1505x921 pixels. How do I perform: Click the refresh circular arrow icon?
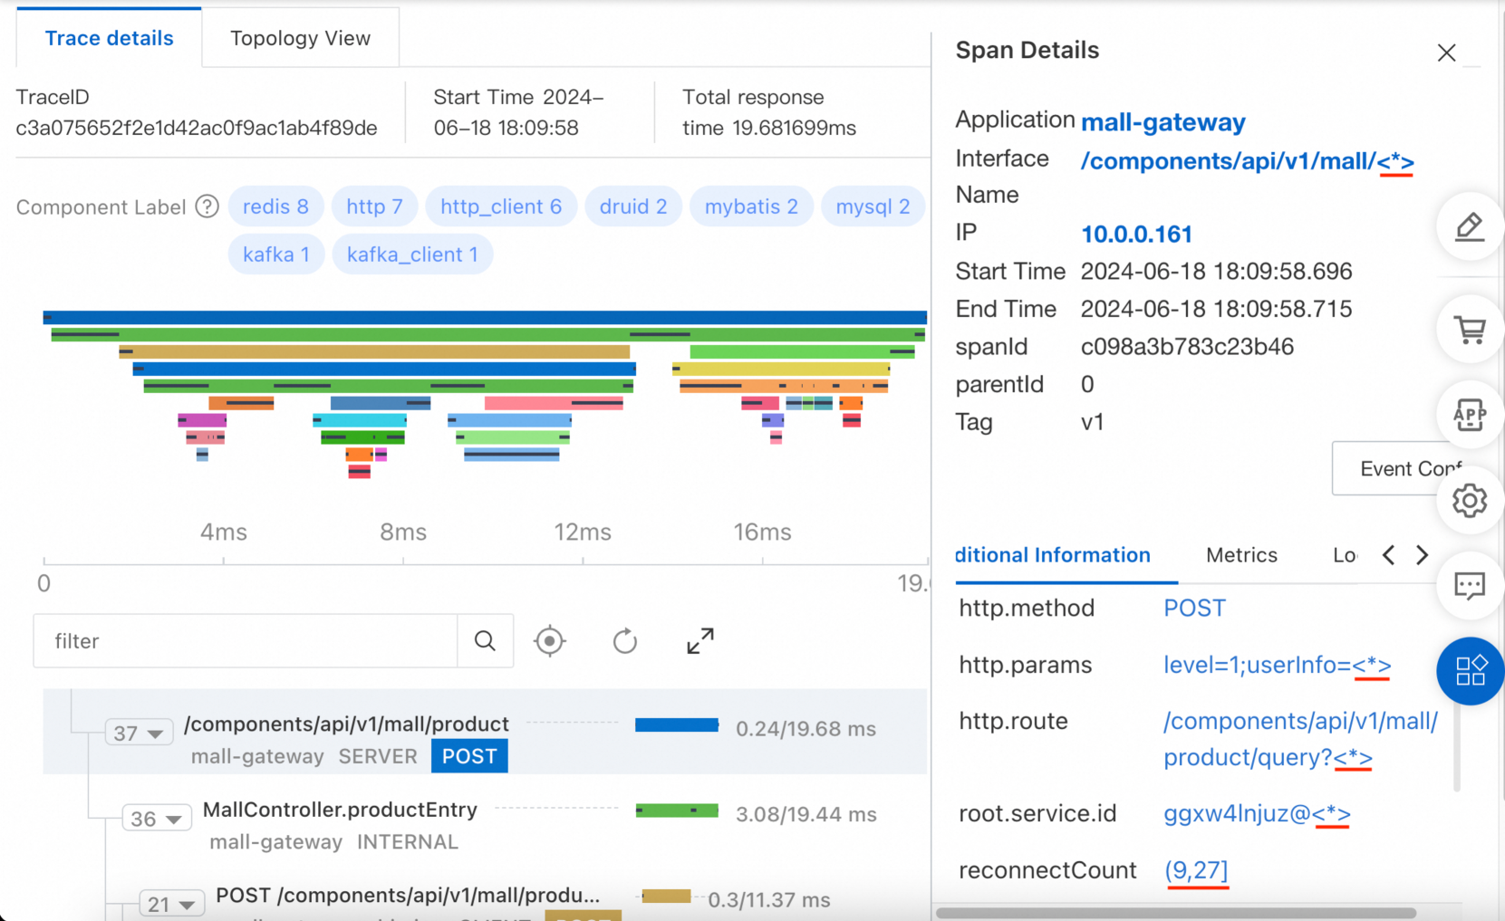625,641
